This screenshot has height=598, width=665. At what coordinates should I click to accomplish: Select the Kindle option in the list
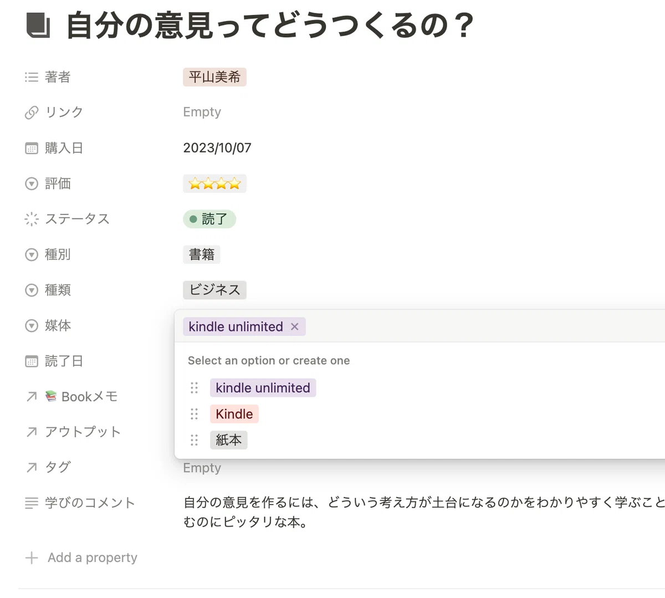tap(234, 414)
